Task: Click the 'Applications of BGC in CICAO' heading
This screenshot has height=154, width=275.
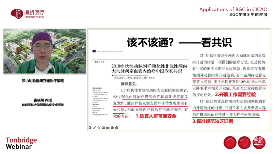Action: (x=233, y=9)
